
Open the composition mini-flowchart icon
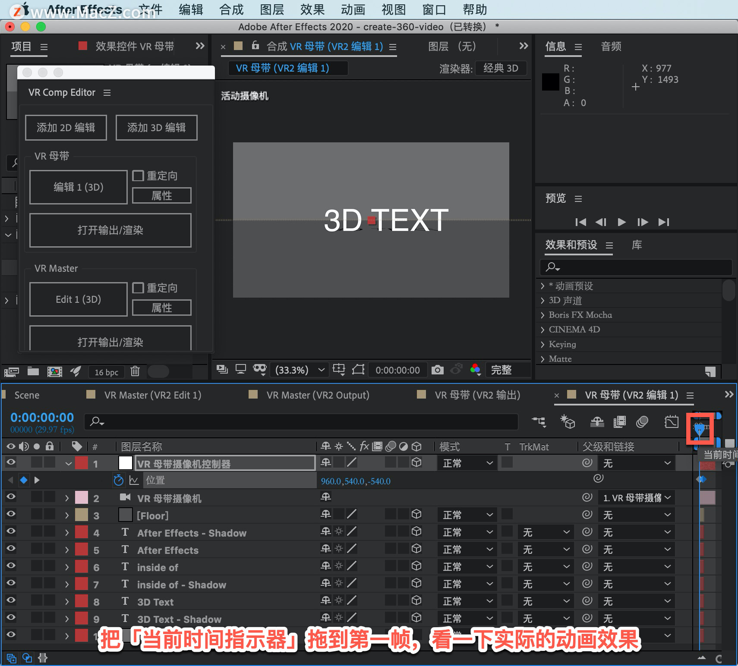pyautogui.click(x=539, y=422)
